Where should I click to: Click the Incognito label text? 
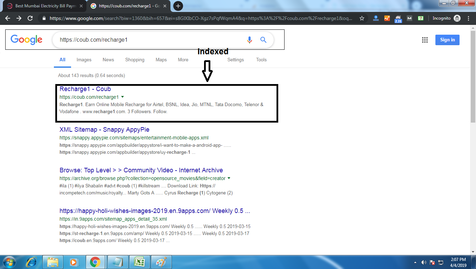(x=442, y=18)
